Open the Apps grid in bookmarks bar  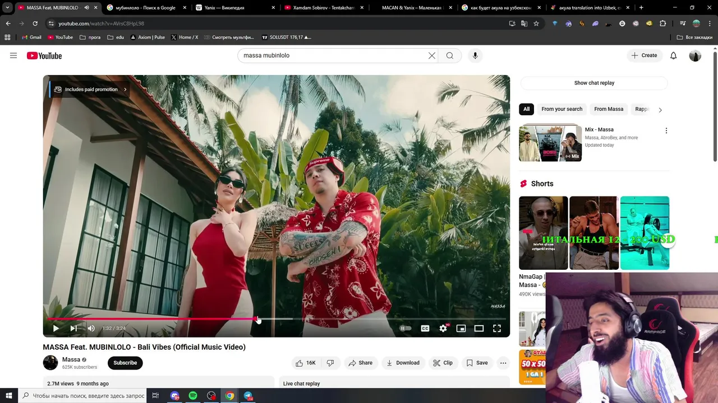pos(7,38)
